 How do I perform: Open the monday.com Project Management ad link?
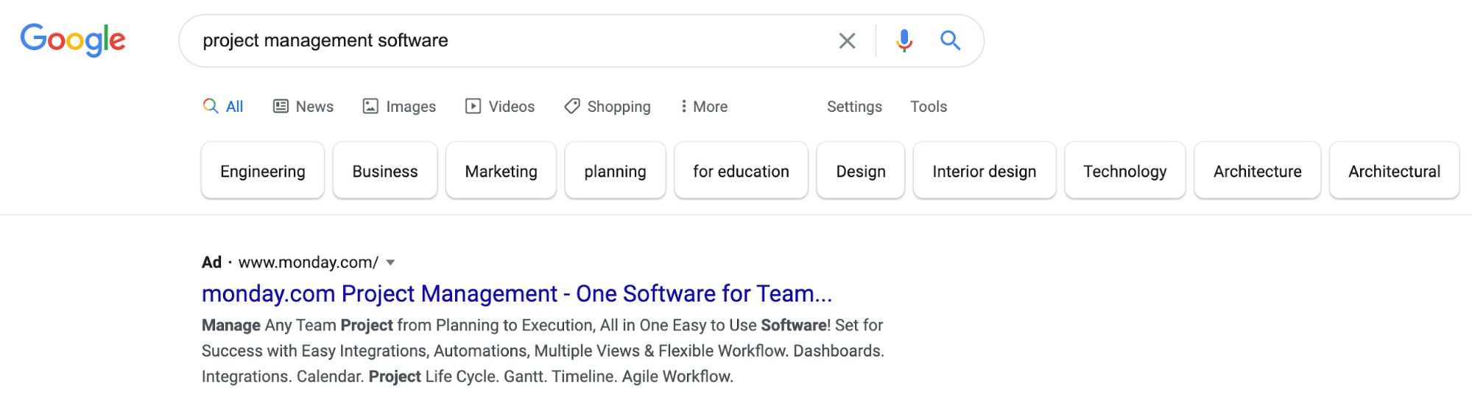pyautogui.click(x=517, y=293)
